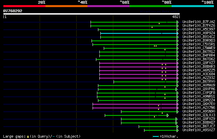Open the UniRef100_B7FKZ6 entry
The width and height of the screenshot is (217, 139).
[199, 25]
